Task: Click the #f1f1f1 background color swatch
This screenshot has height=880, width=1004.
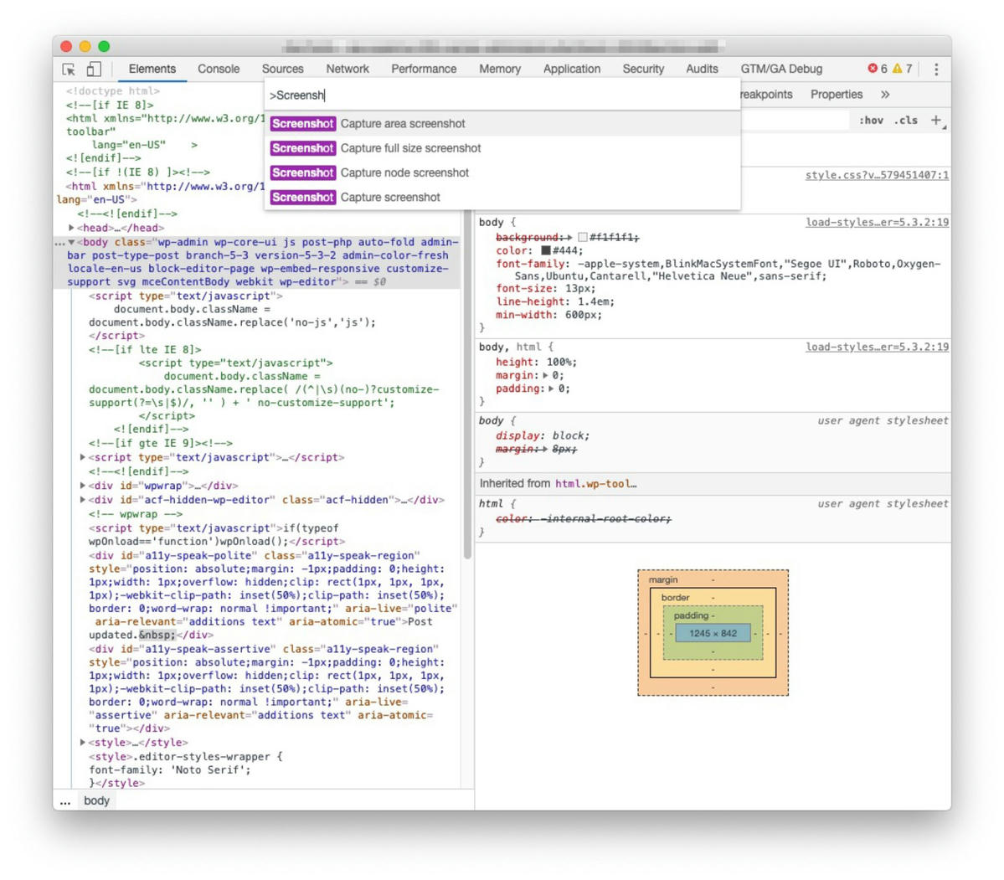Action: [583, 238]
